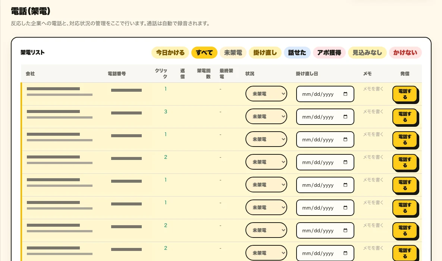Screen dimensions: 442x261
Task: Open calendar picker icon in seventh row
Action: [x=345, y=230]
